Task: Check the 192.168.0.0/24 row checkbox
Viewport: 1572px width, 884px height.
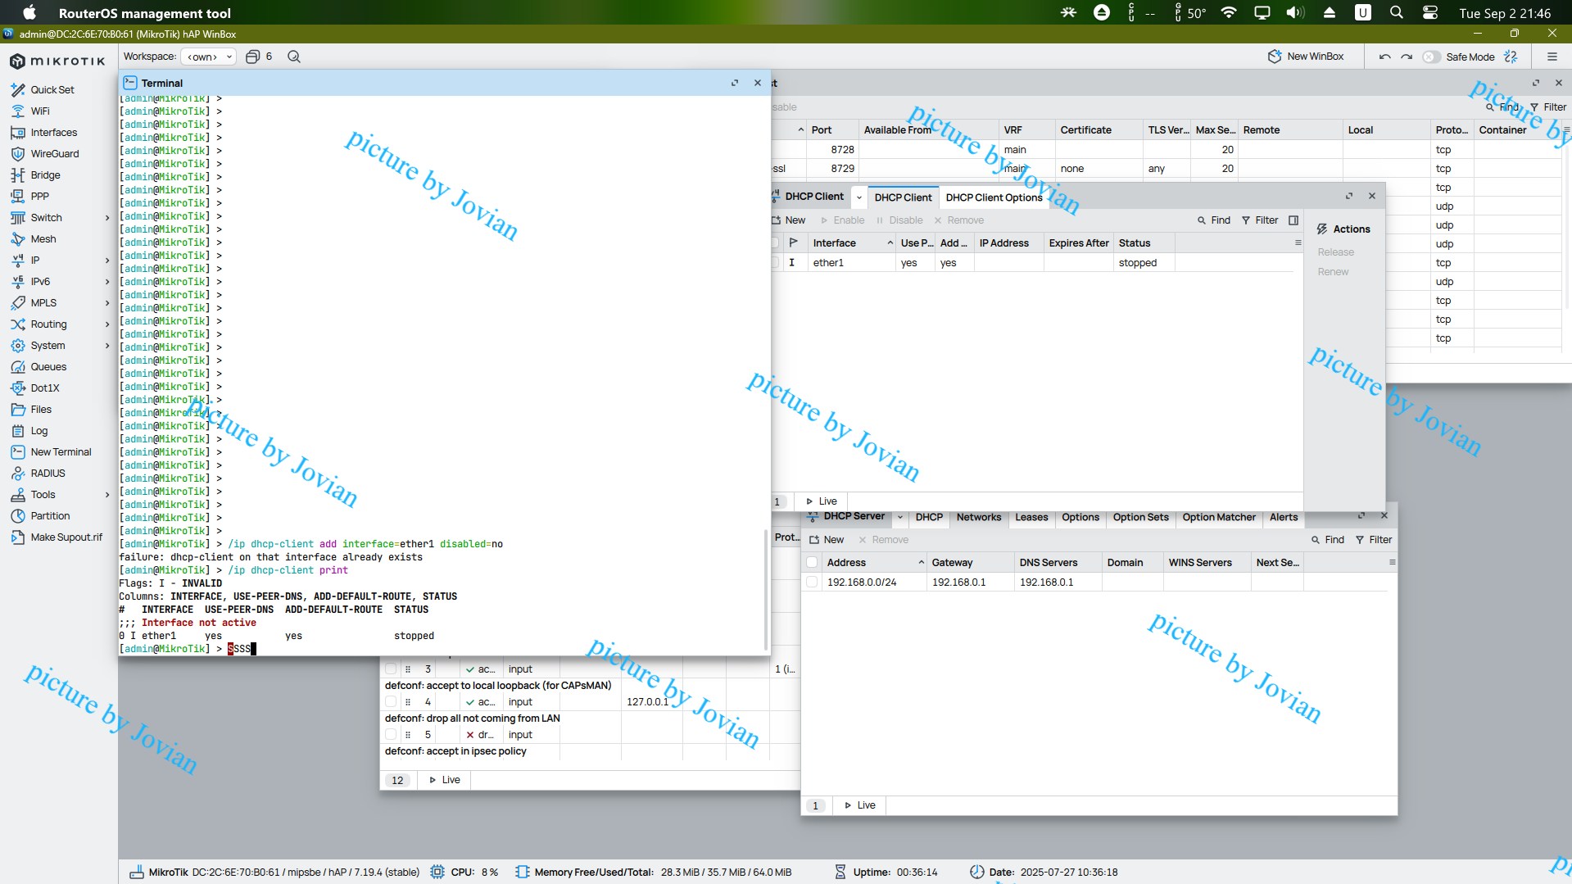Action: (812, 583)
